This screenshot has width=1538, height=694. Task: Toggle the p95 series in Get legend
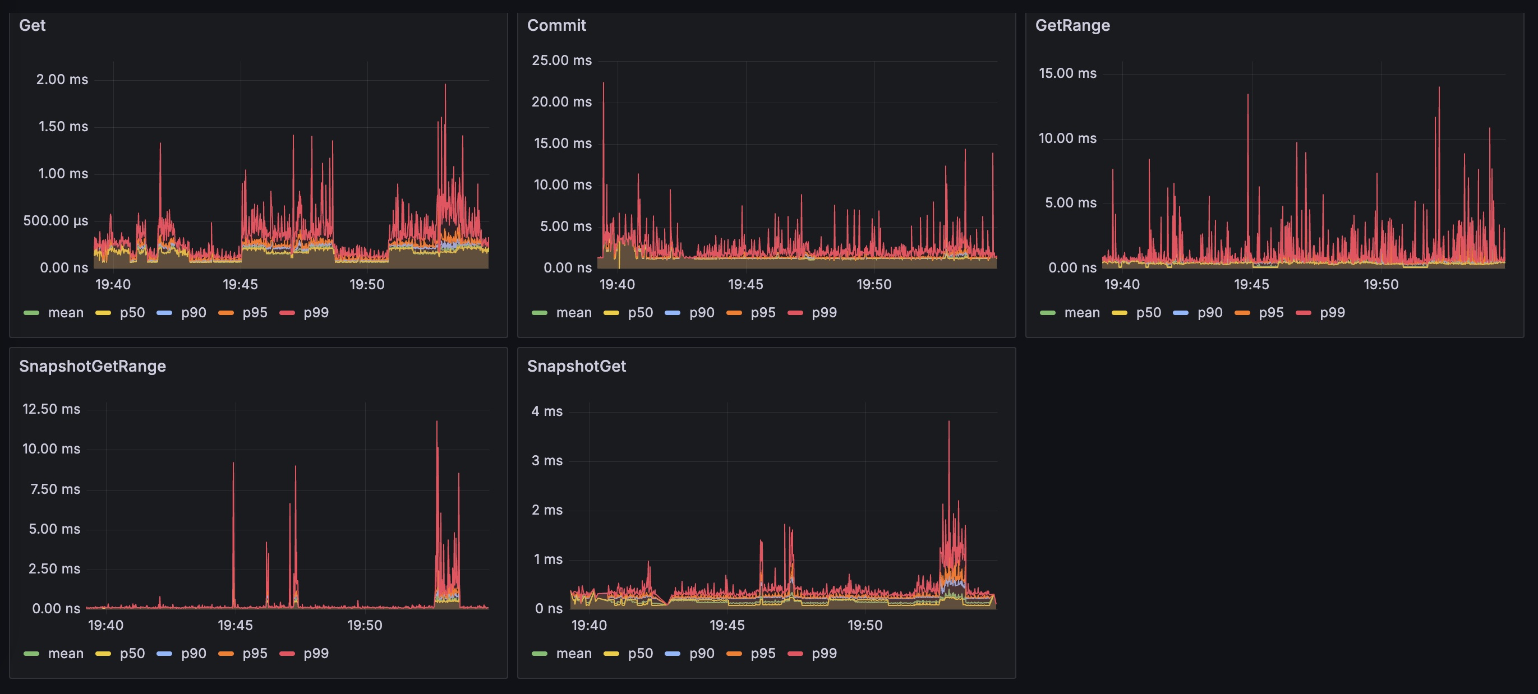(255, 313)
